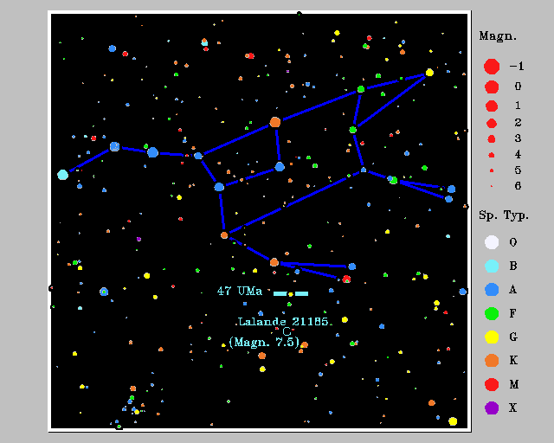
Task: Click the large cyan star ending the Dipper handle
Action: pos(62,175)
